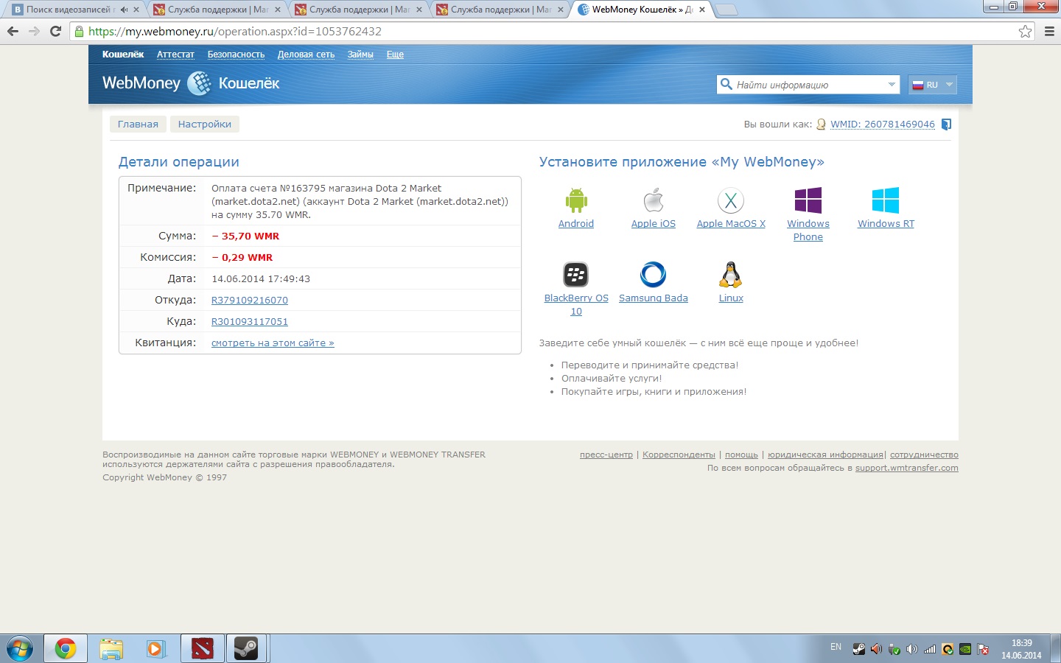This screenshot has width=1061, height=663.
Task: Open Windows Explorer from the taskbar
Action: point(111,649)
